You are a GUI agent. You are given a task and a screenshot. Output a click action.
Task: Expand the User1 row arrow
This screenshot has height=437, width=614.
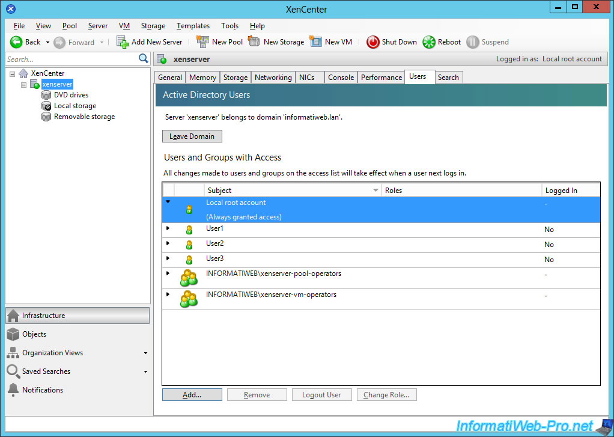tap(168, 228)
